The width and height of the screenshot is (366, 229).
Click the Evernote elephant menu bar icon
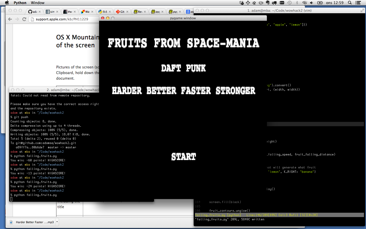coord(268,3)
